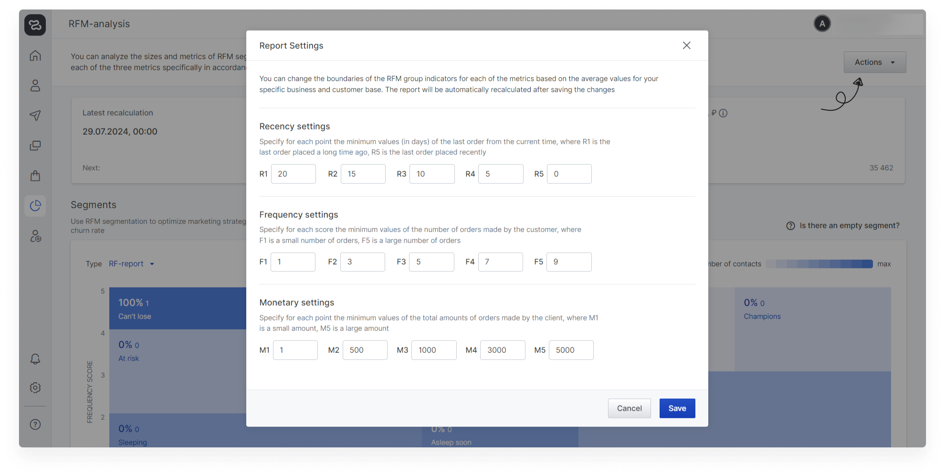Viewport: 945px width, 476px height.
Task: Click the Monetary settings heading
Action: click(296, 303)
